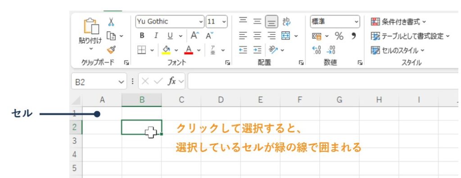Click Decrease Decimal icon

[x=331, y=50]
